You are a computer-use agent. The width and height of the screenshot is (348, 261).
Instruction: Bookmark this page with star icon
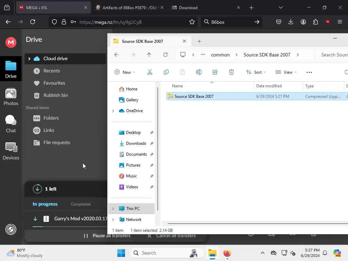pyautogui.click(x=192, y=22)
